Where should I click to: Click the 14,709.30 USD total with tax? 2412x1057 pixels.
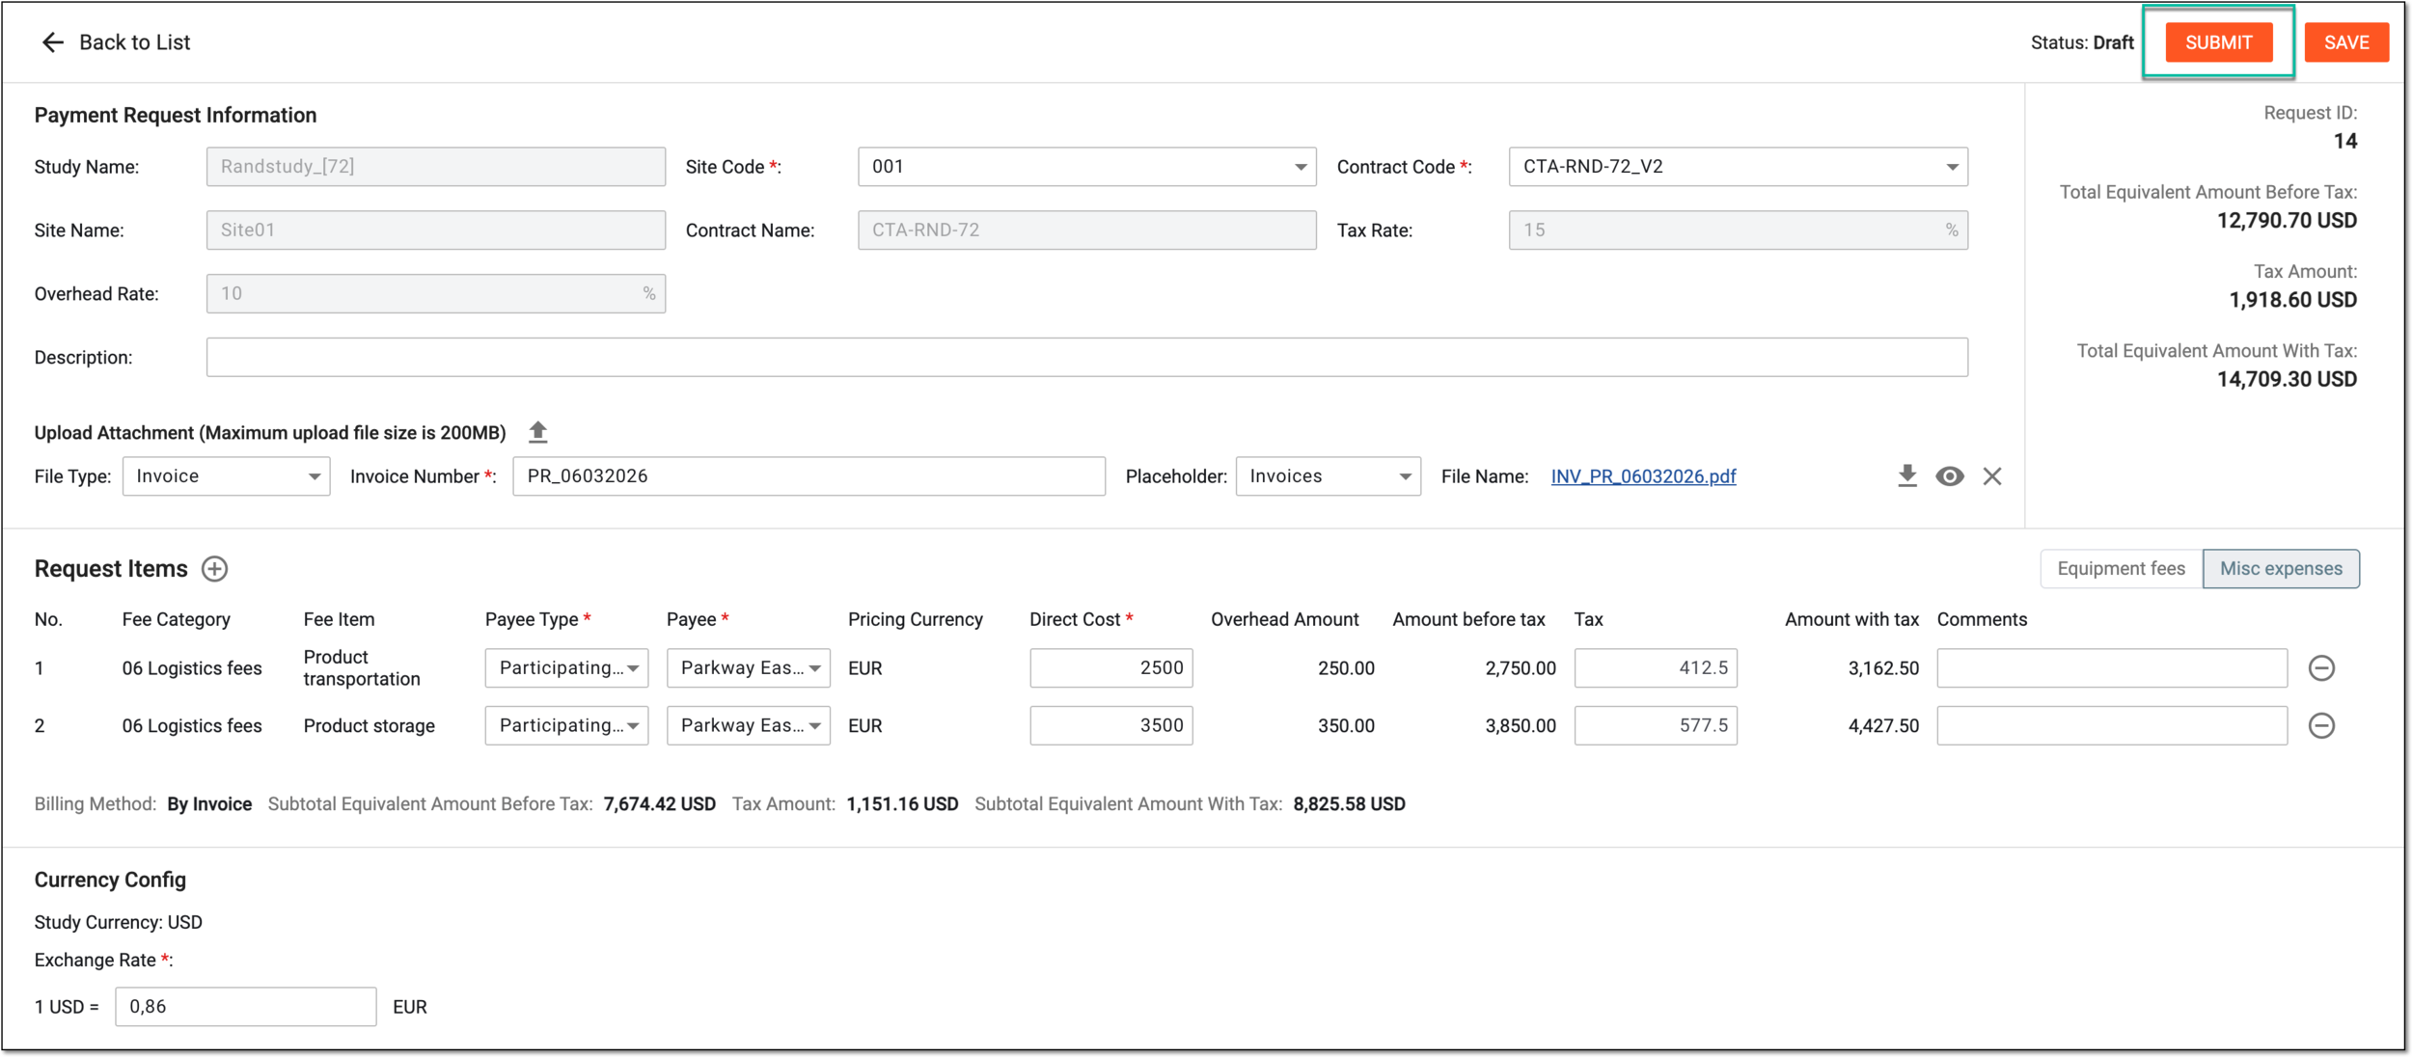2287,379
